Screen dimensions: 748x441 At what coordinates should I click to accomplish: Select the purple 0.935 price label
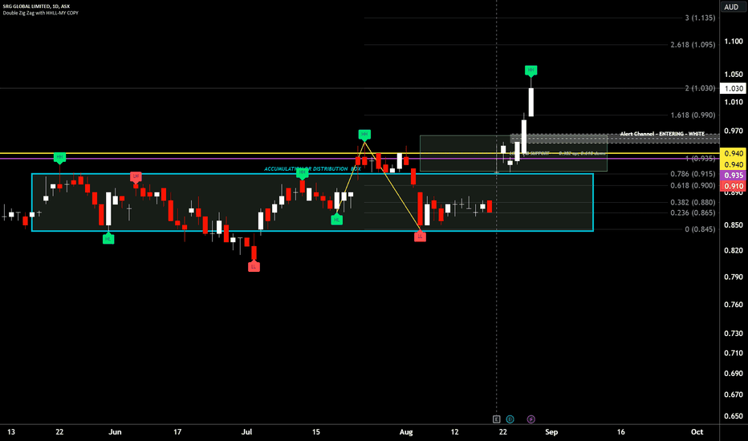(x=734, y=176)
